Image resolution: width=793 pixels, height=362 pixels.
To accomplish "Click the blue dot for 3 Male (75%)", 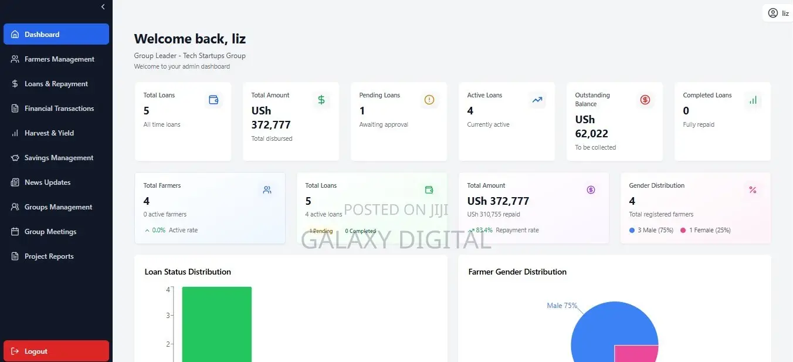I will point(632,231).
